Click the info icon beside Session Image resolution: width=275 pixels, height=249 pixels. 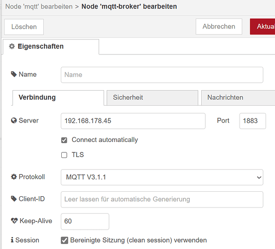[12, 240]
